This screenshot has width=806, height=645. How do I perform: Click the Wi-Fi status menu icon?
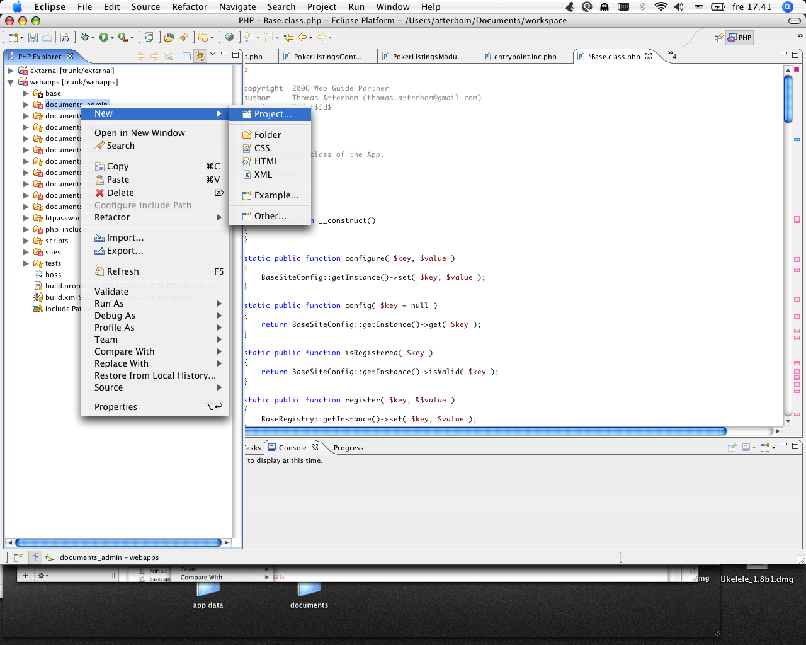[661, 7]
